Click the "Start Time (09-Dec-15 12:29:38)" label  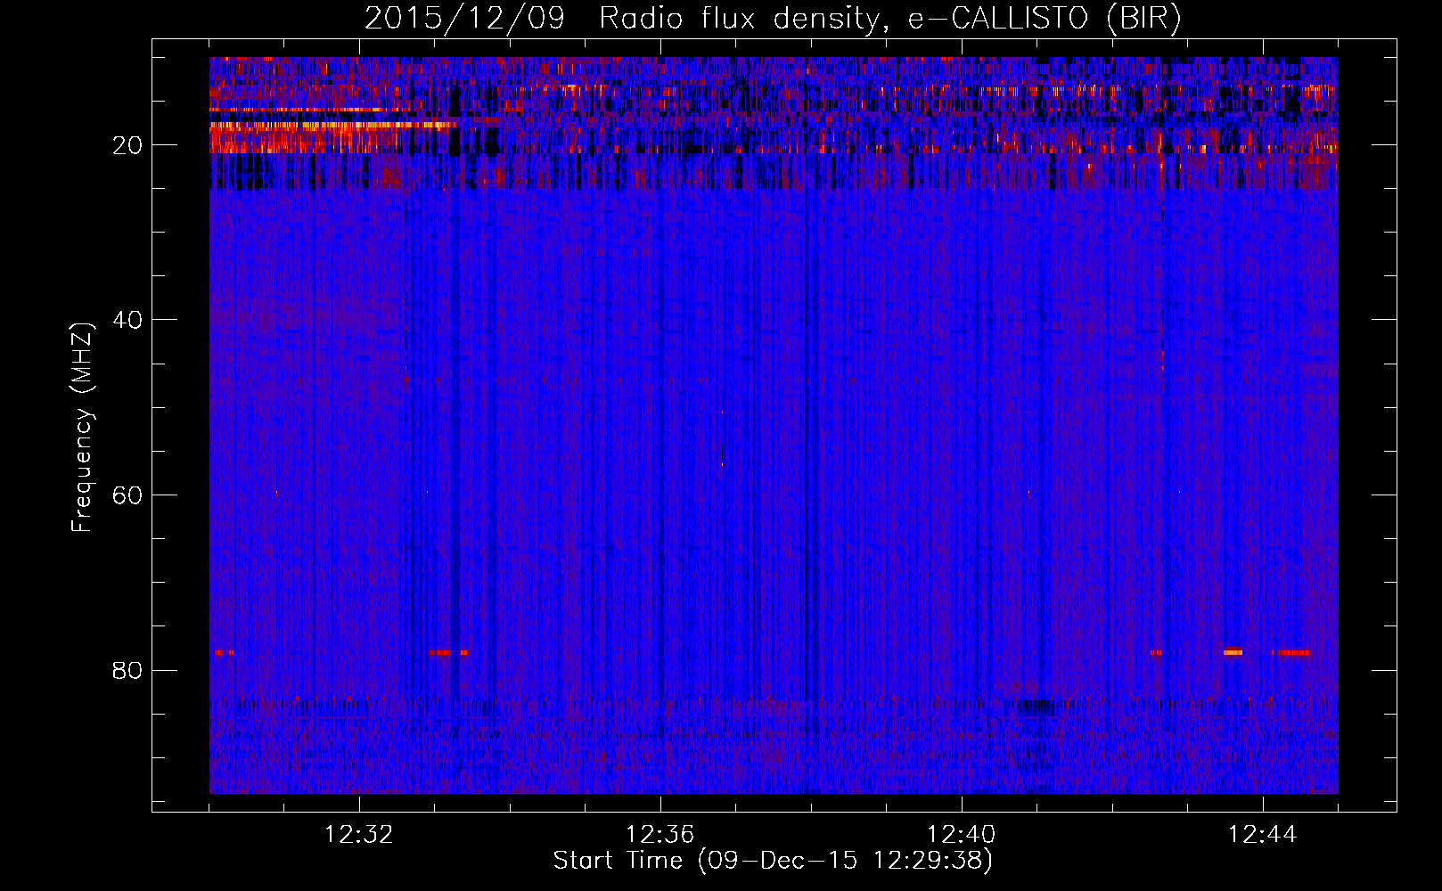click(773, 861)
